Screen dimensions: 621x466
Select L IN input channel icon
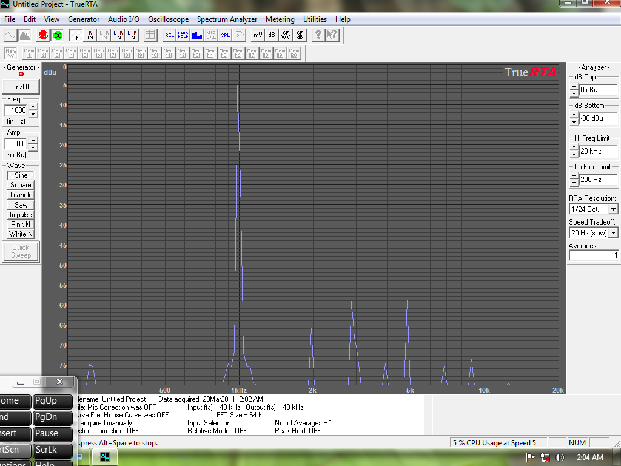pos(76,35)
